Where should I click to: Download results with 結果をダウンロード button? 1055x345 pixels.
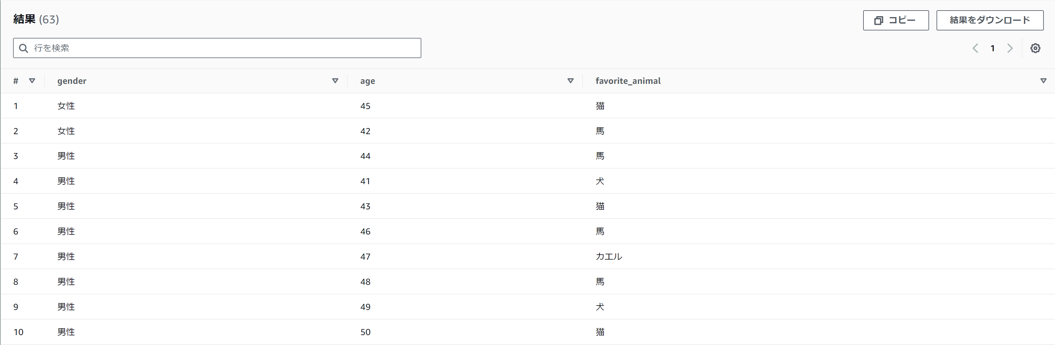click(x=989, y=20)
